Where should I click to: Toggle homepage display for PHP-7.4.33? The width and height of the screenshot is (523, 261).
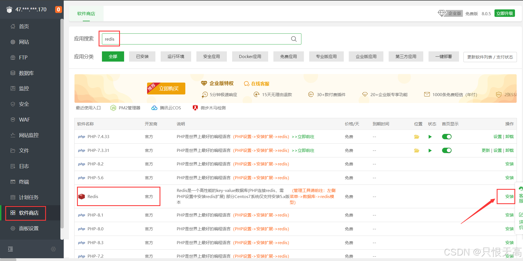447,137
